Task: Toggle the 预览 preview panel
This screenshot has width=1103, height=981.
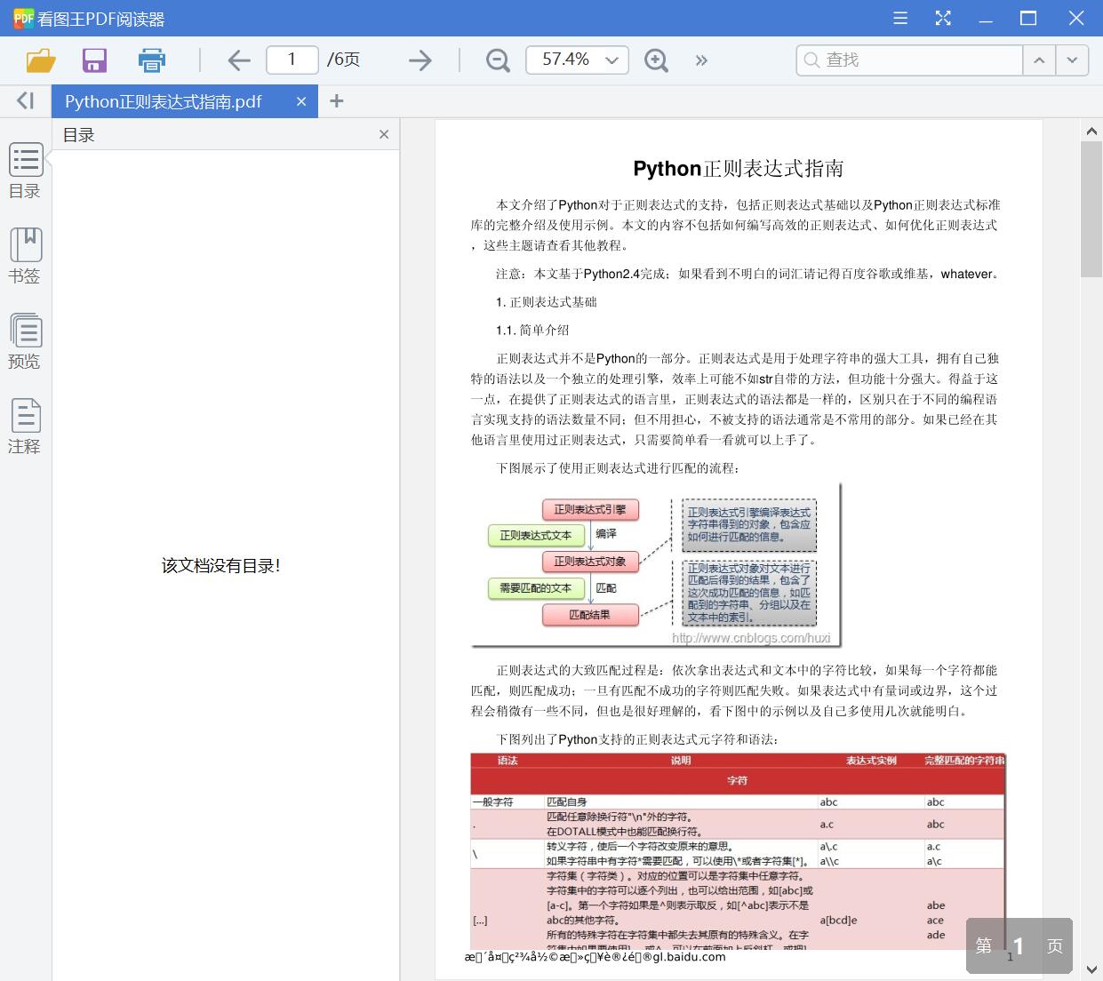Action: tap(25, 340)
